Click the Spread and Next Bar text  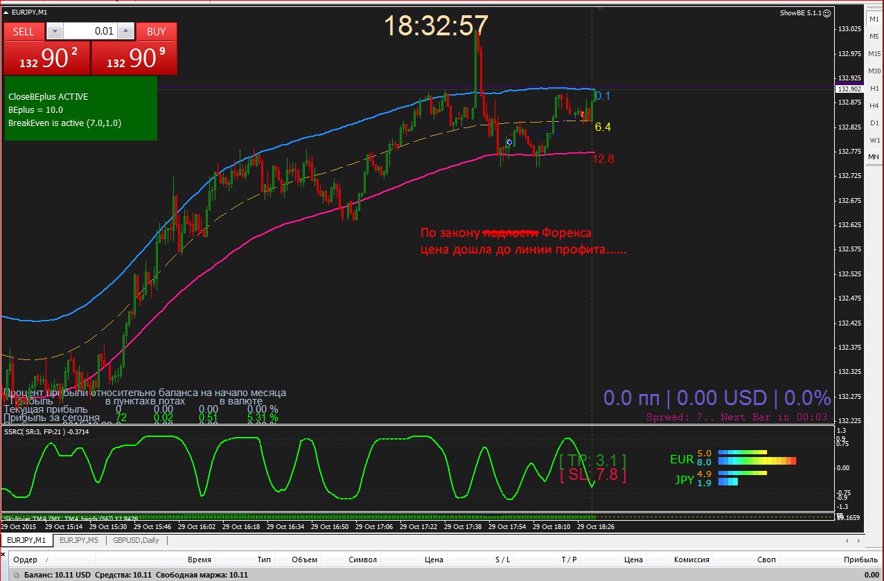[x=737, y=417]
